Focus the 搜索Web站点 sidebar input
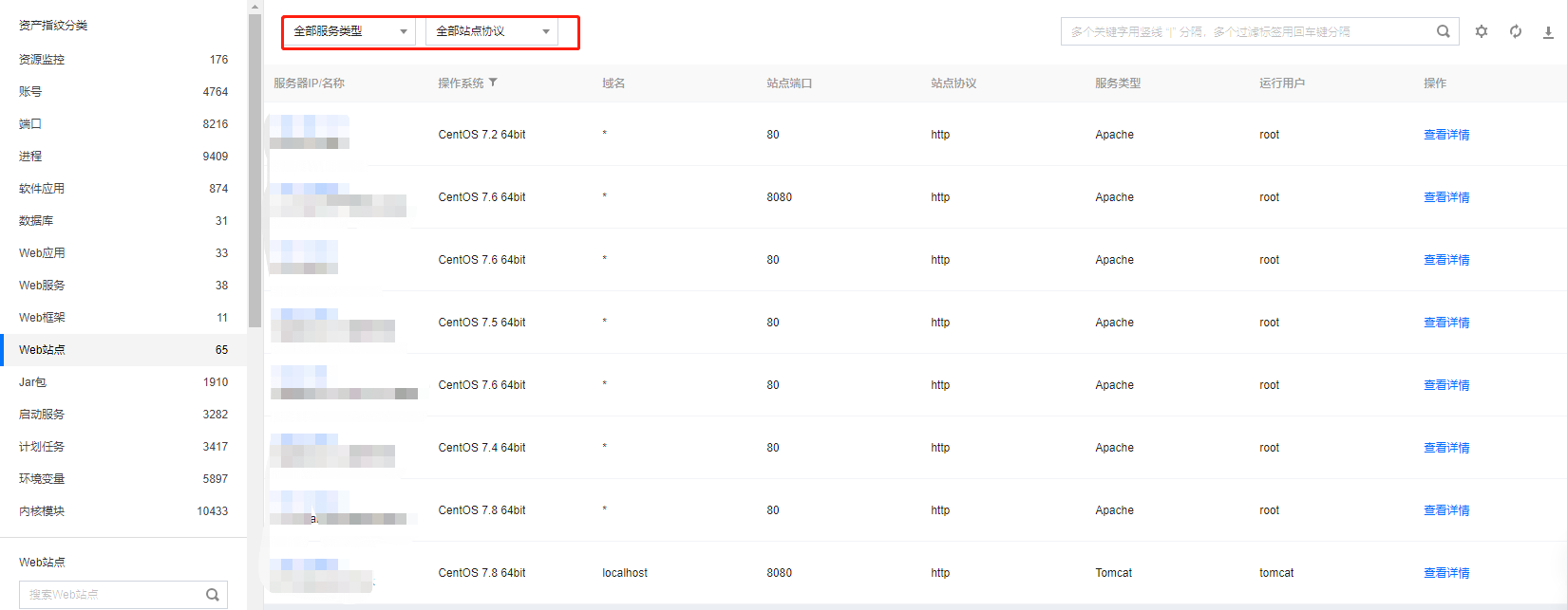Image resolution: width=1567 pixels, height=610 pixels. [x=114, y=595]
